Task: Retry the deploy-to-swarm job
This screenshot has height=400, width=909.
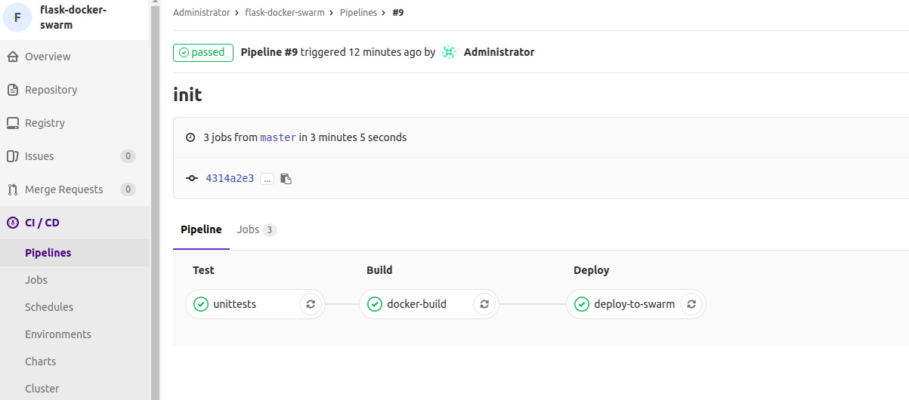Action: (x=691, y=304)
